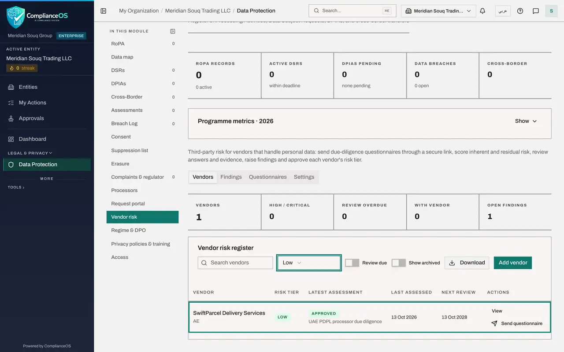The height and width of the screenshot is (352, 564).
Task: Click the Approvals stamp icon
Action: [x=11, y=118]
